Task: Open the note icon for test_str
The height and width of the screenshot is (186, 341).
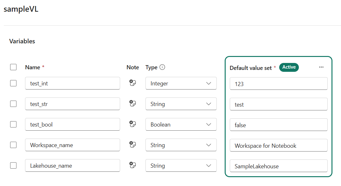Action: [133, 104]
